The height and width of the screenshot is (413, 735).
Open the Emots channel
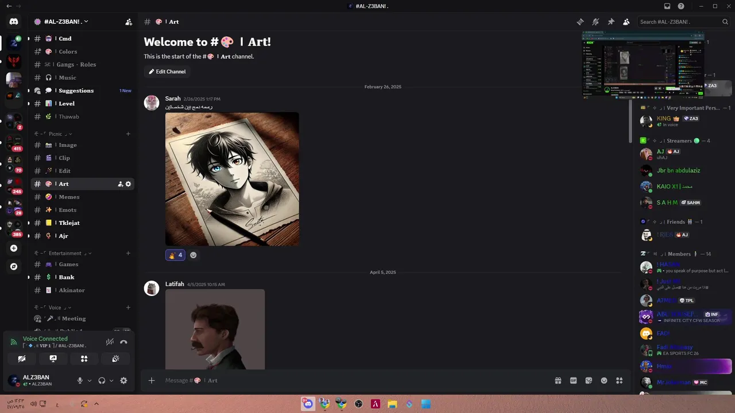point(82,210)
